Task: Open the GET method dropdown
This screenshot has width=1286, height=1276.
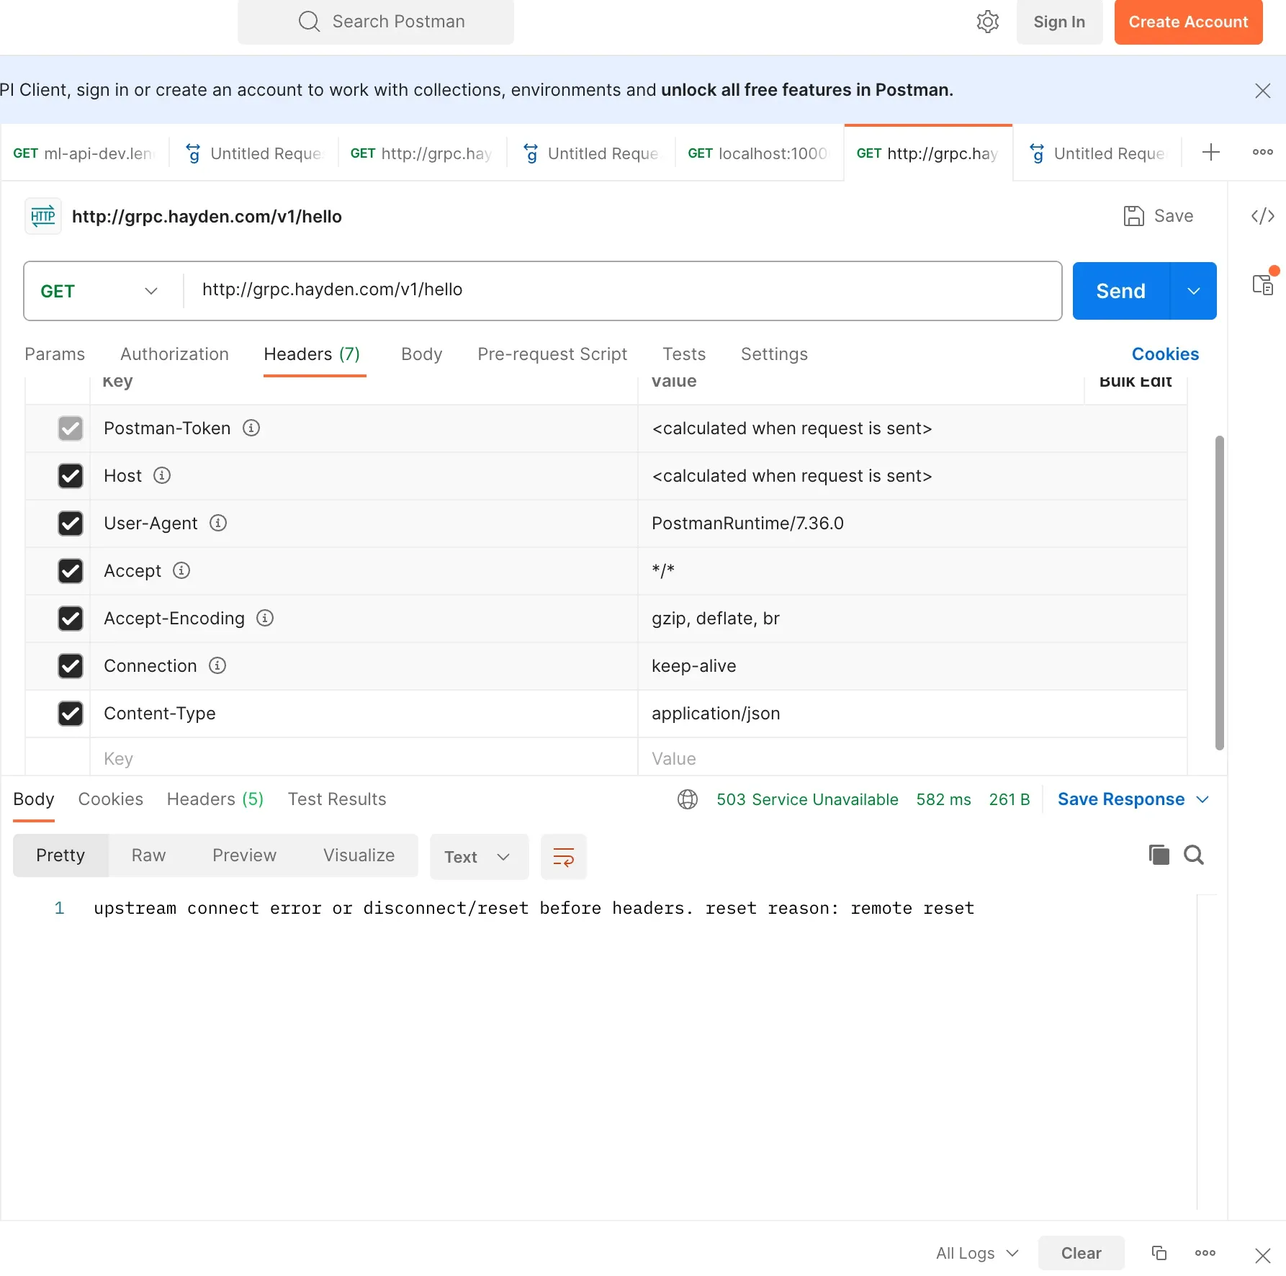Action: pos(99,291)
